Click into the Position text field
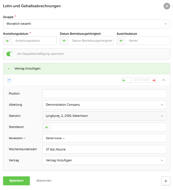Screen dimensions: 173x190 click(x=104, y=94)
